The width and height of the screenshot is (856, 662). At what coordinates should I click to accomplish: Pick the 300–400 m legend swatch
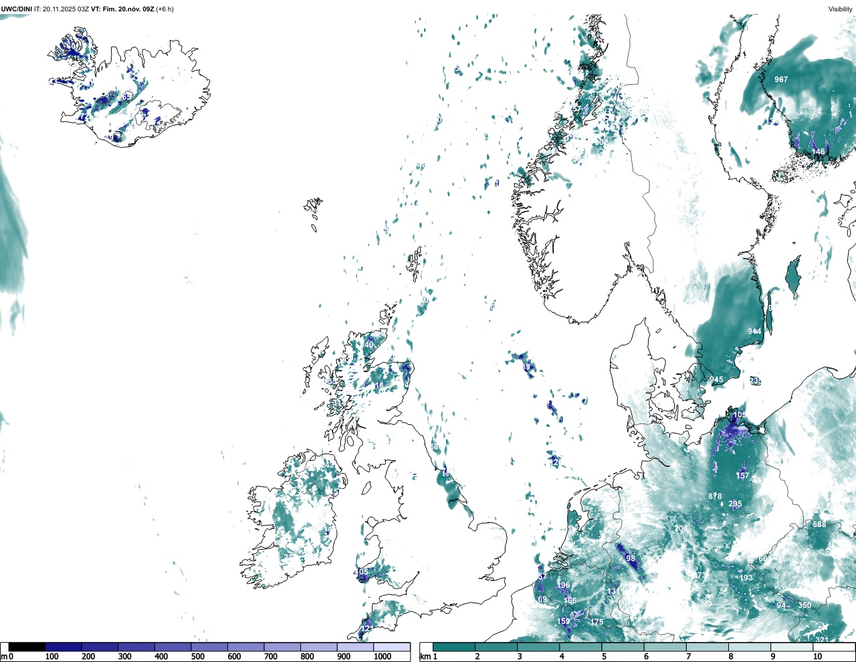[136, 647]
